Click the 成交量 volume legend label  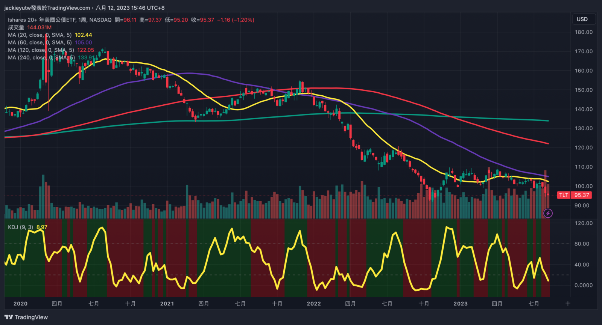tap(16, 27)
